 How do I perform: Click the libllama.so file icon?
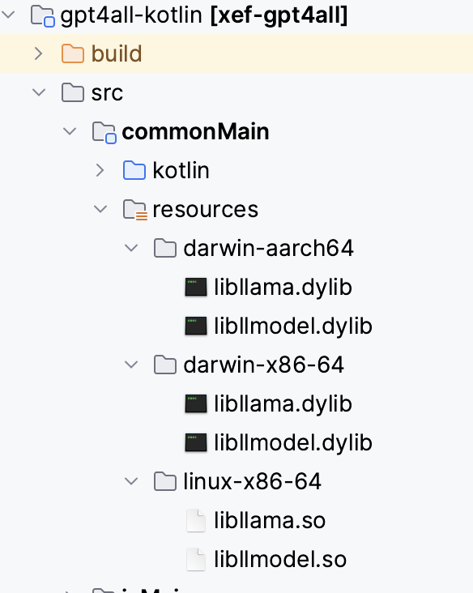click(196, 520)
